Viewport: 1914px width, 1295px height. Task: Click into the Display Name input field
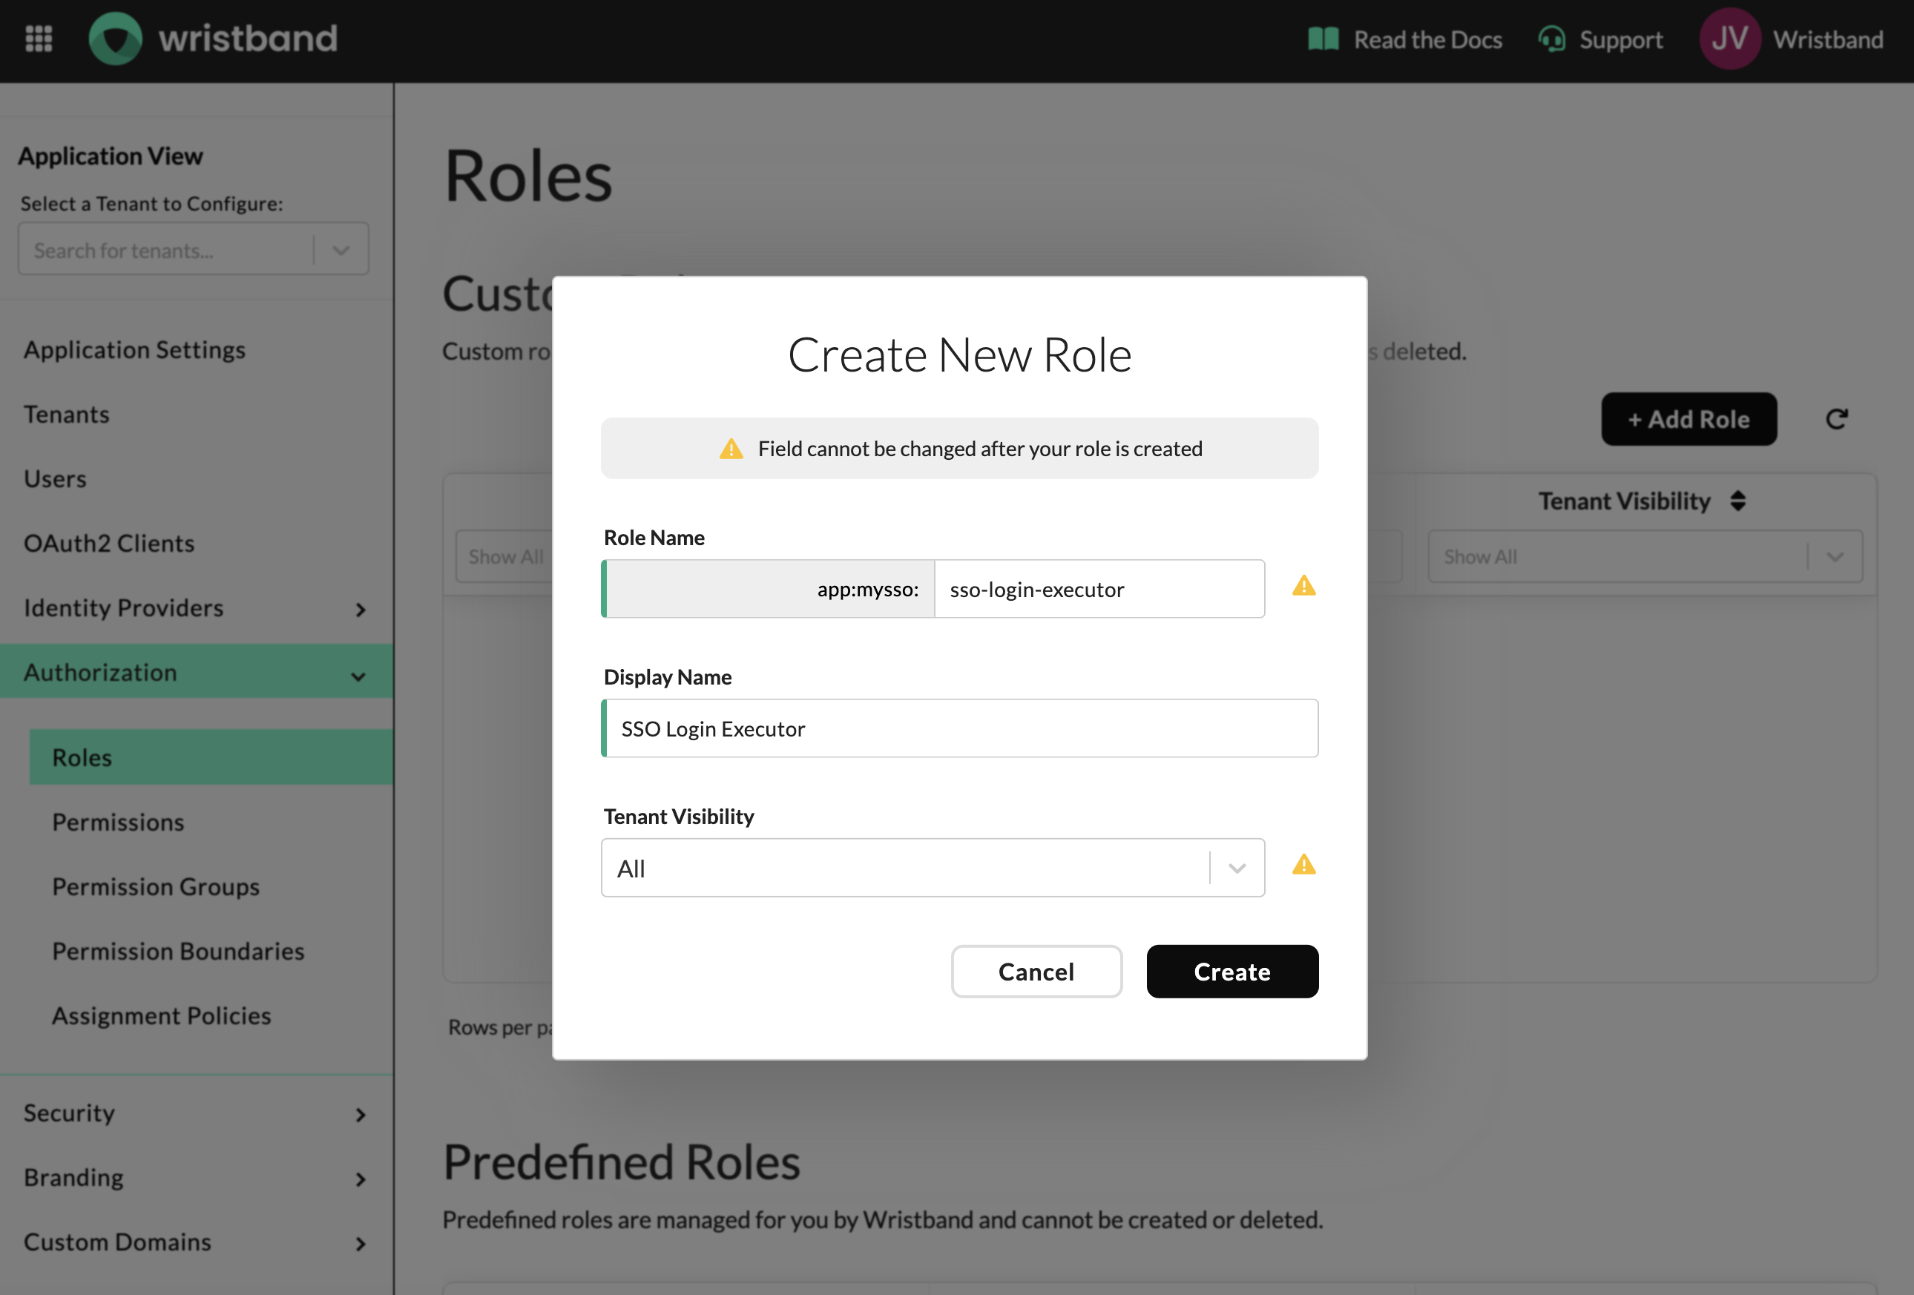(959, 728)
